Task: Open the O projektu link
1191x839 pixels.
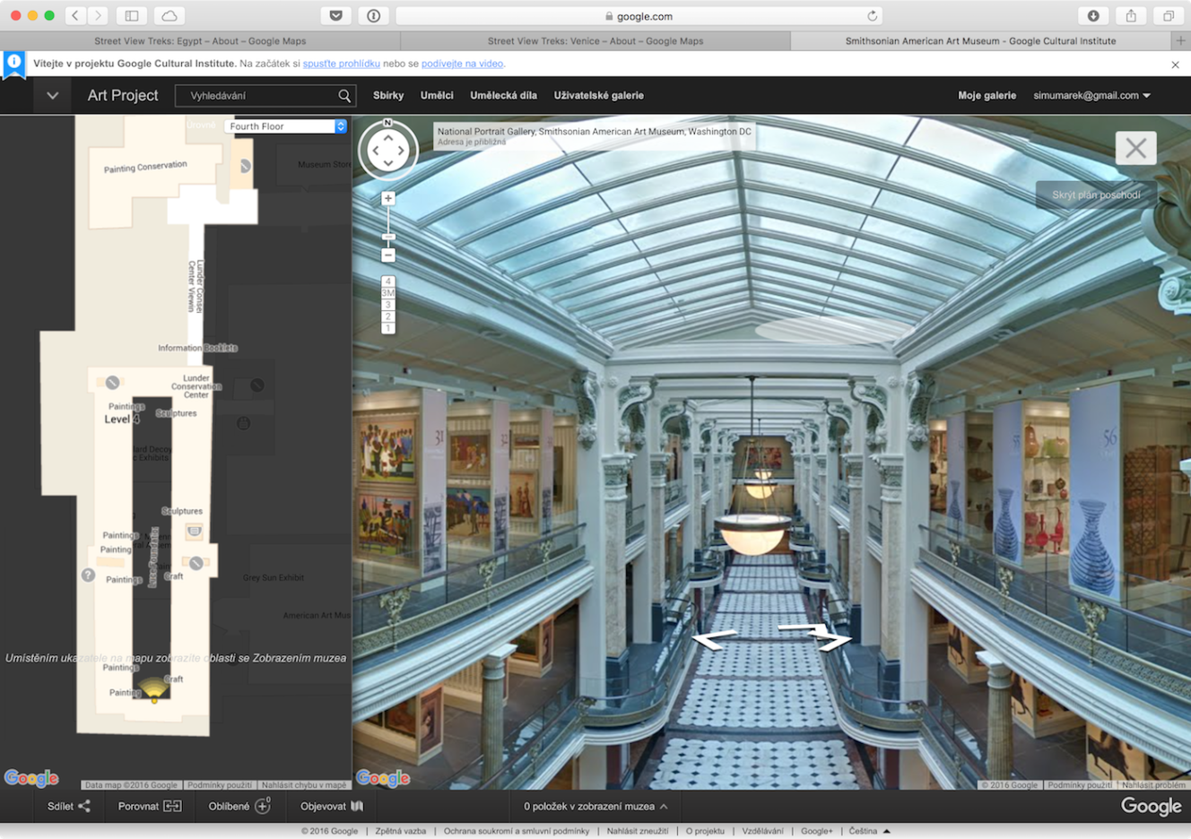Action: click(x=705, y=831)
